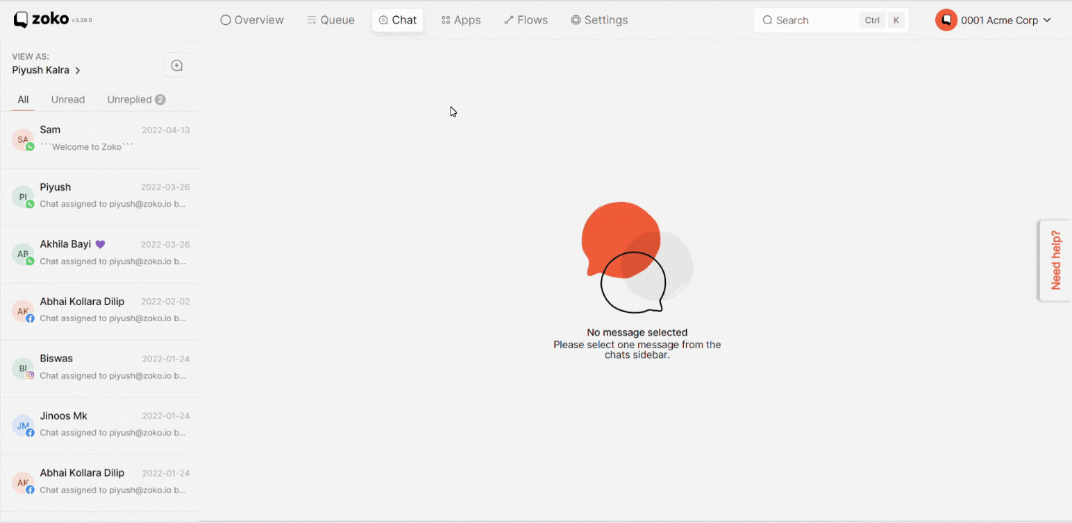The width and height of the screenshot is (1072, 523).
Task: Start a new chat with plus icon
Action: 176,65
